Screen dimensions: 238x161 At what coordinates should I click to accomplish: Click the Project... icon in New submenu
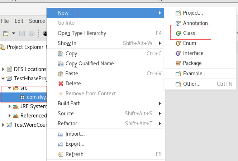point(178,13)
